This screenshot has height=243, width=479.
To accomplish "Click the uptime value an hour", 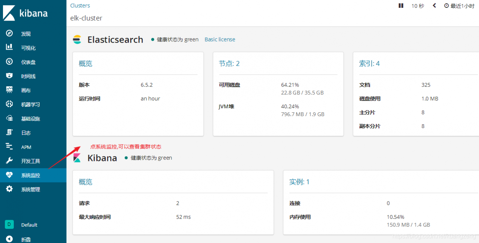I will [150, 99].
